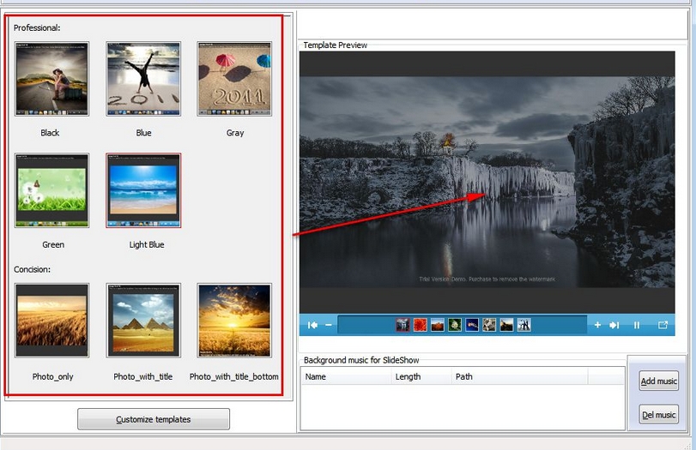
Task: Click the Del music button
Action: click(x=658, y=415)
